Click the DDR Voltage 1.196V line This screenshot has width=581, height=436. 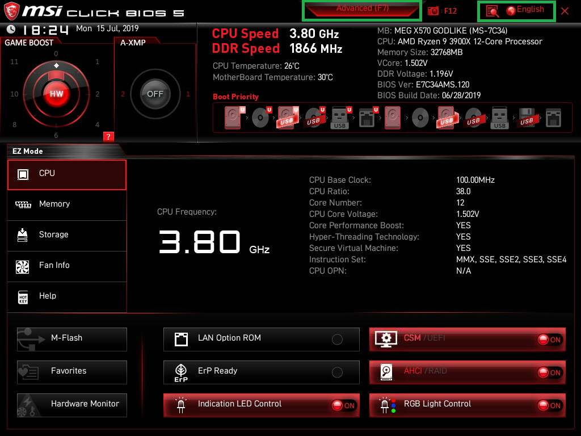click(415, 74)
